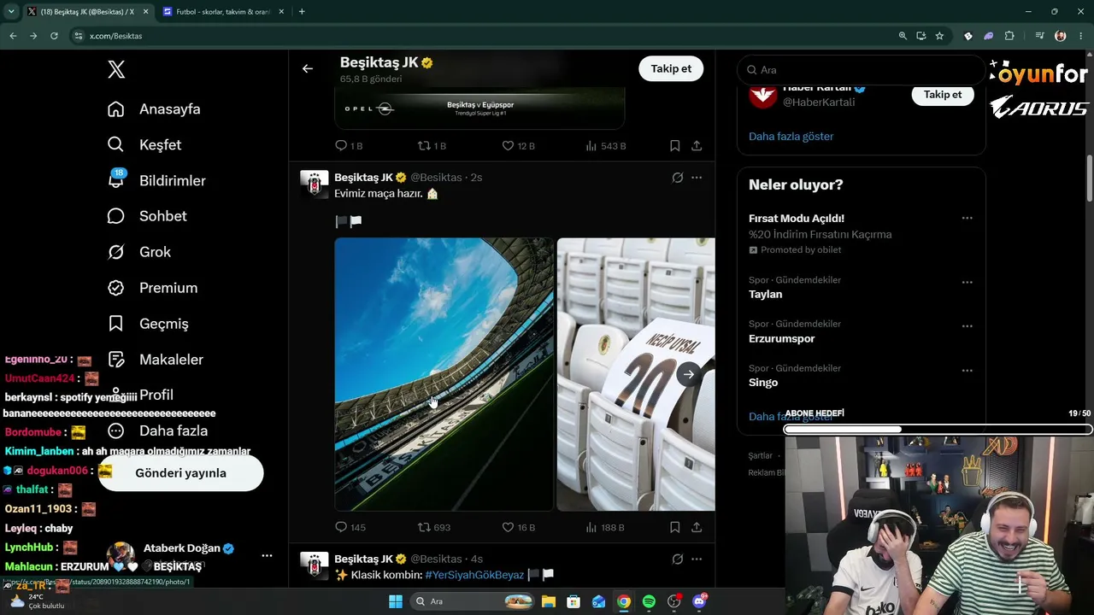Follow HaberKartali with Takip et
Screen dimensions: 1094x615
tap(943, 95)
